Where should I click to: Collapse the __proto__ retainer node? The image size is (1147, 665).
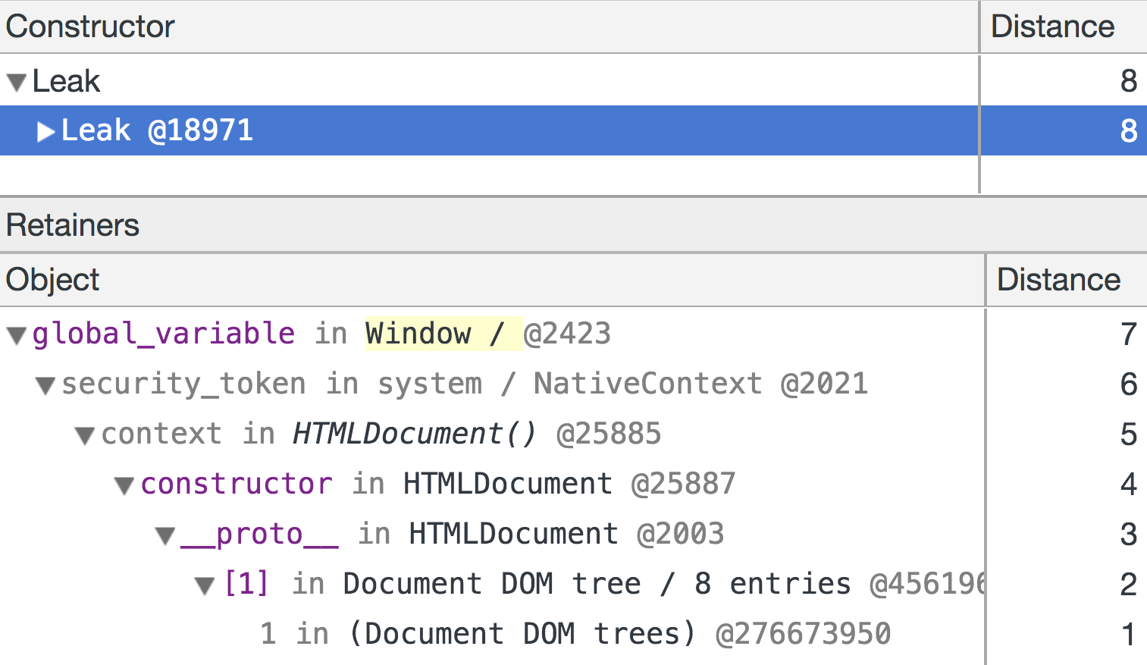tap(165, 535)
